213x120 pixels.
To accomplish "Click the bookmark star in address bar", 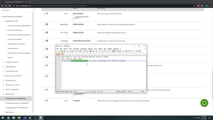I will (194, 6).
